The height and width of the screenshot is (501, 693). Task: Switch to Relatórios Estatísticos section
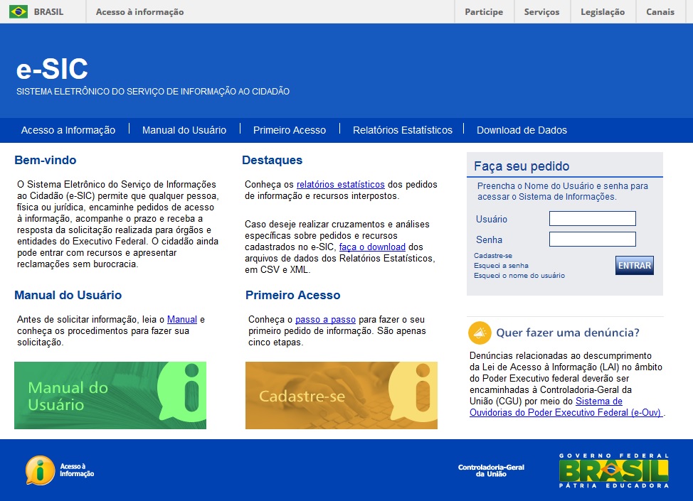point(402,130)
